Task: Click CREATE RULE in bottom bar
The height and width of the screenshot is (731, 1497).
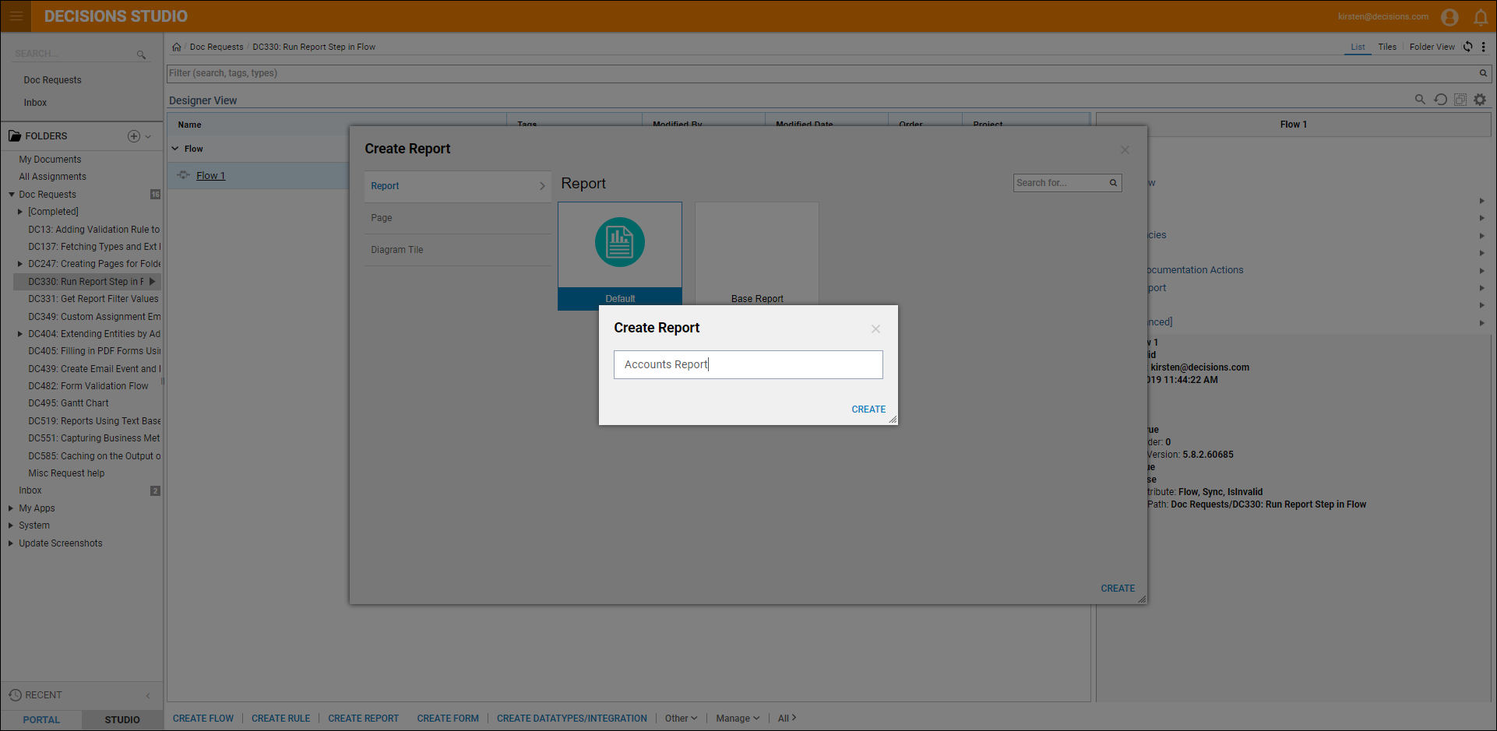Action: coord(280,719)
